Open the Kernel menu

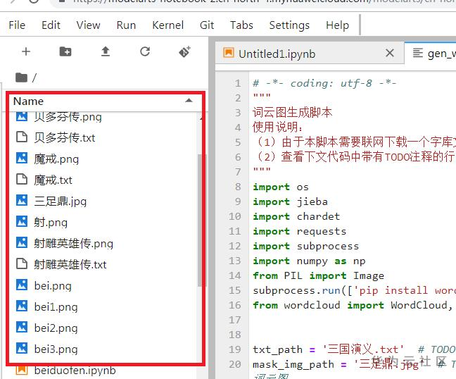pyautogui.click(x=167, y=25)
